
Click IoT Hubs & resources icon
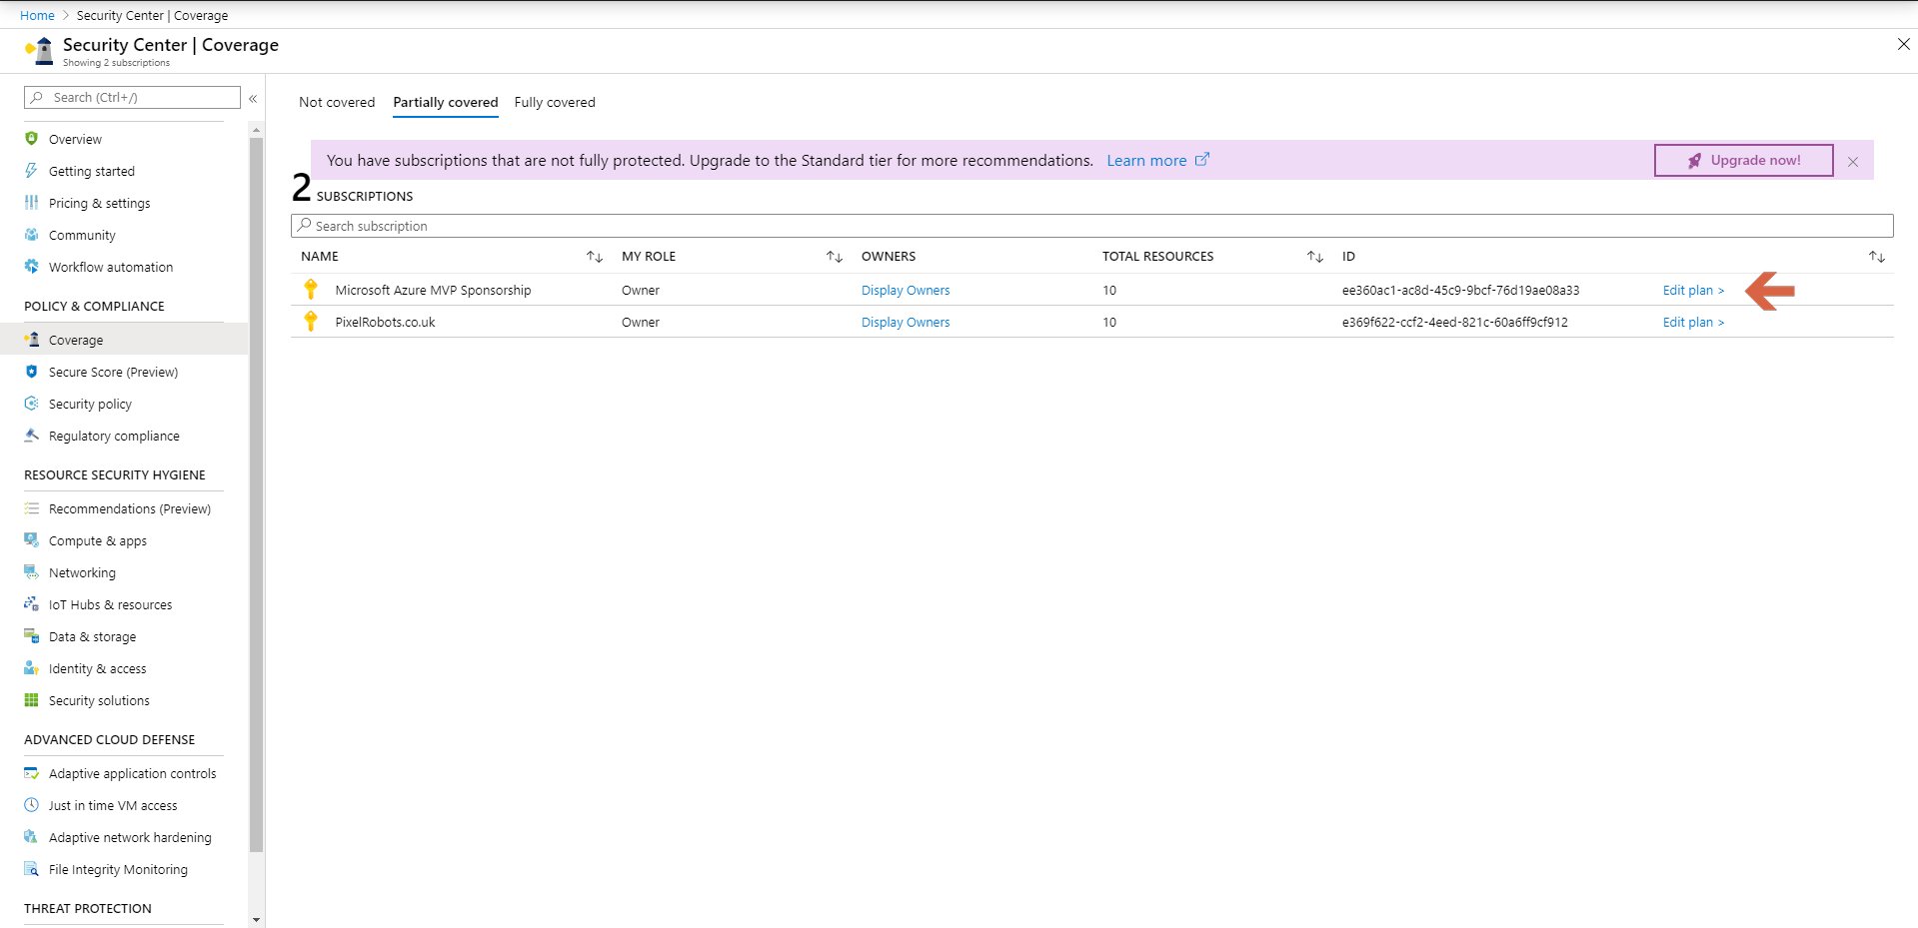pyautogui.click(x=31, y=604)
